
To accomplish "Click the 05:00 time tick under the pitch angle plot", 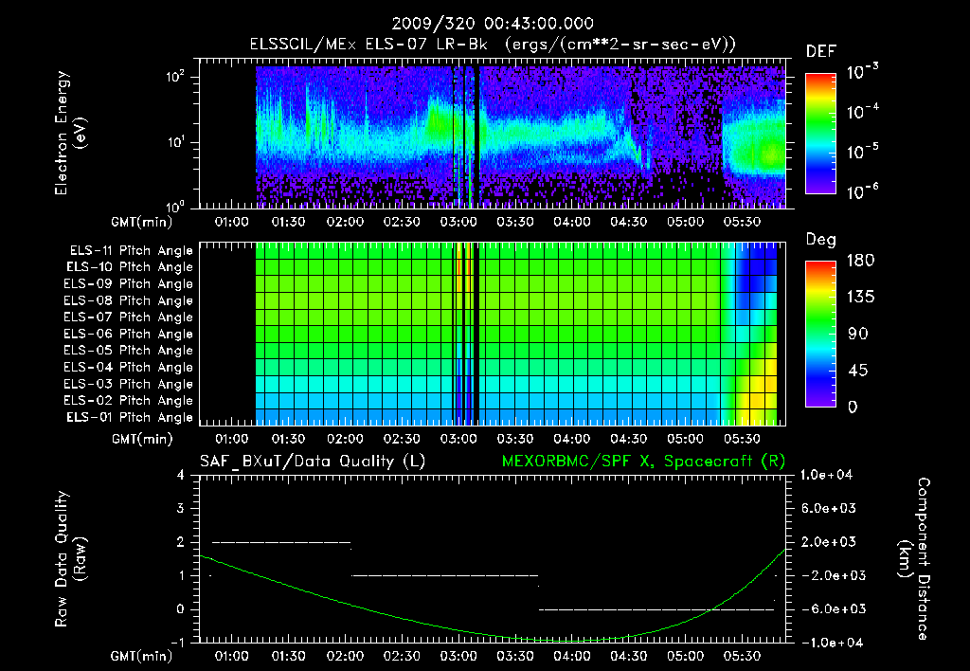I will click(686, 439).
